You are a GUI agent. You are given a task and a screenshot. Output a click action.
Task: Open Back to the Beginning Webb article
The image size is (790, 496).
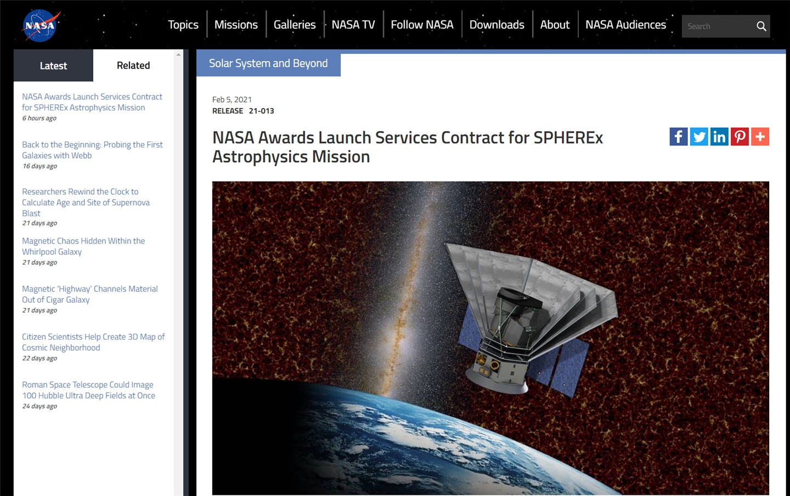click(x=92, y=150)
